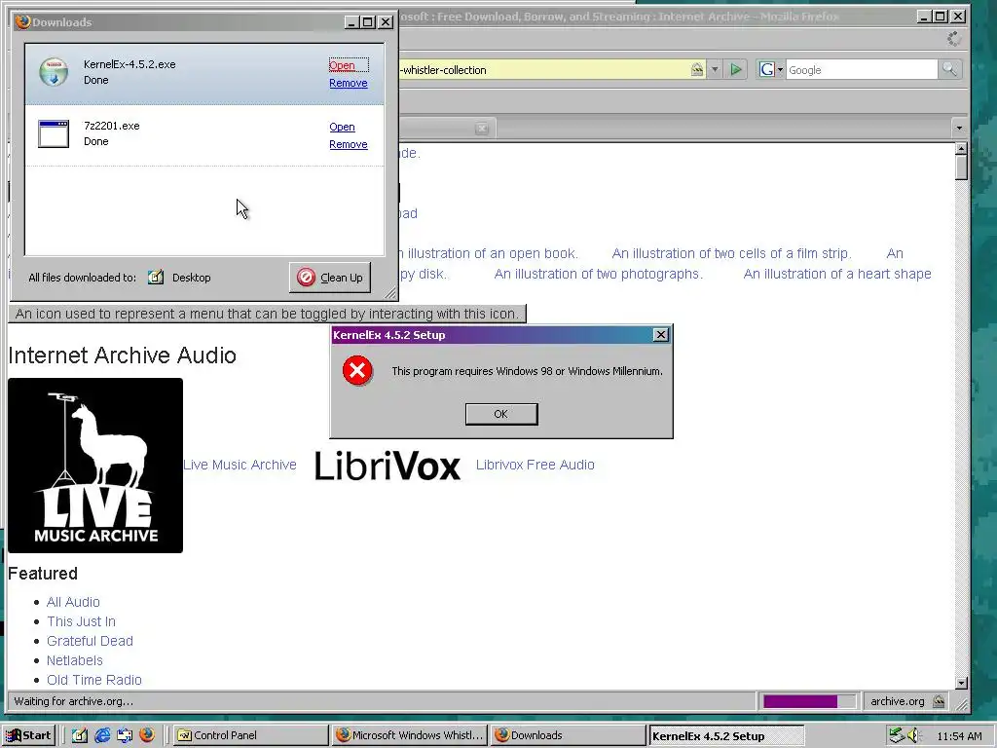Click the Firefox loading throbber icon

954,38
